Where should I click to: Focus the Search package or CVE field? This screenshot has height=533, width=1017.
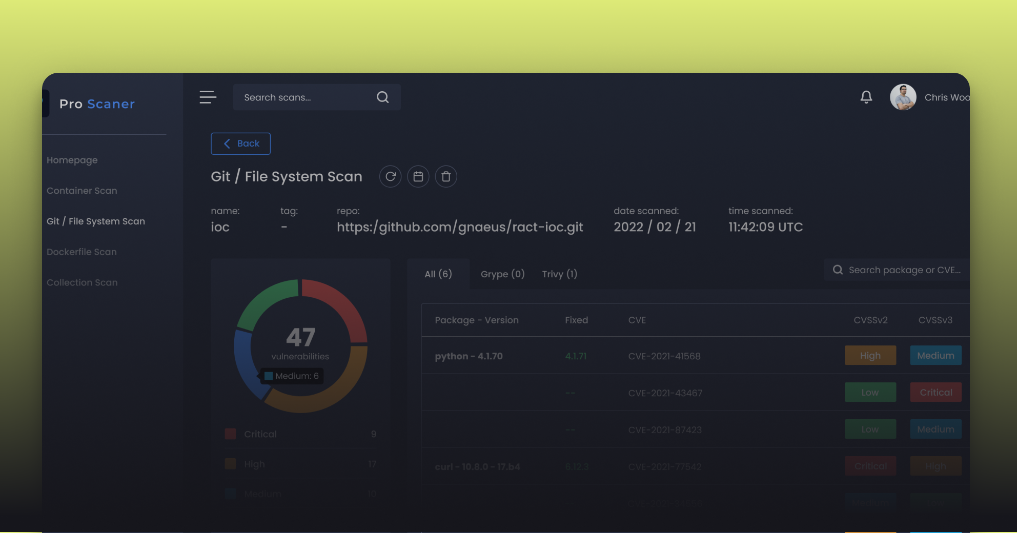tap(897, 270)
